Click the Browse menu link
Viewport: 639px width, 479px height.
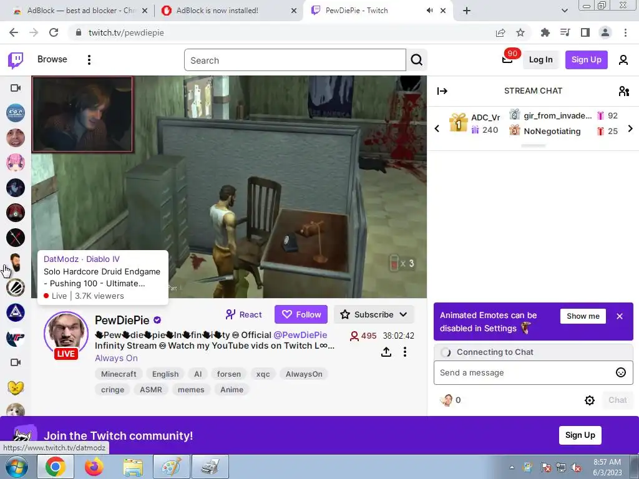coord(52,59)
